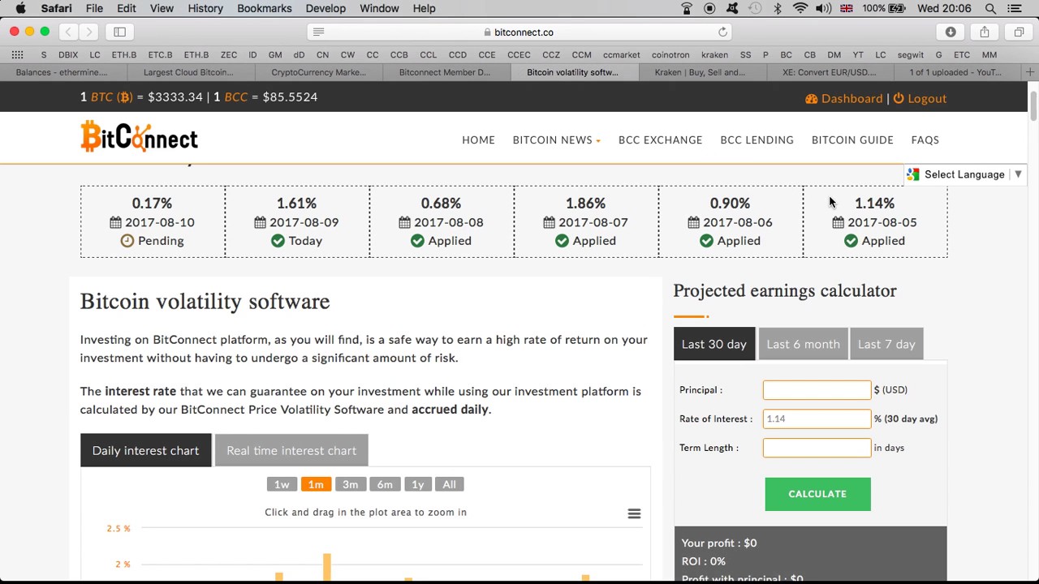Screen dimensions: 1039x584
Task: Set chart range to 6m
Action: [x=385, y=484]
